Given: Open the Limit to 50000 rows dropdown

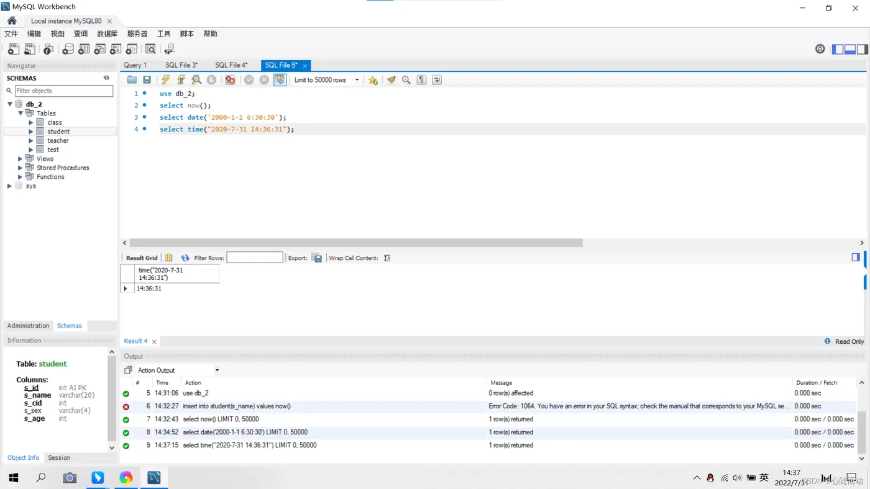Looking at the screenshot, I should 327,80.
